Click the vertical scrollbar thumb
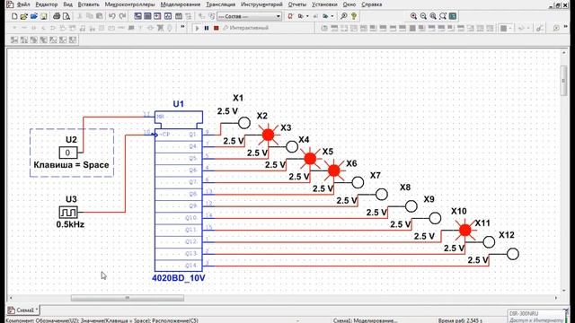Image resolution: width=575 pixels, height=323 pixels. [563, 82]
